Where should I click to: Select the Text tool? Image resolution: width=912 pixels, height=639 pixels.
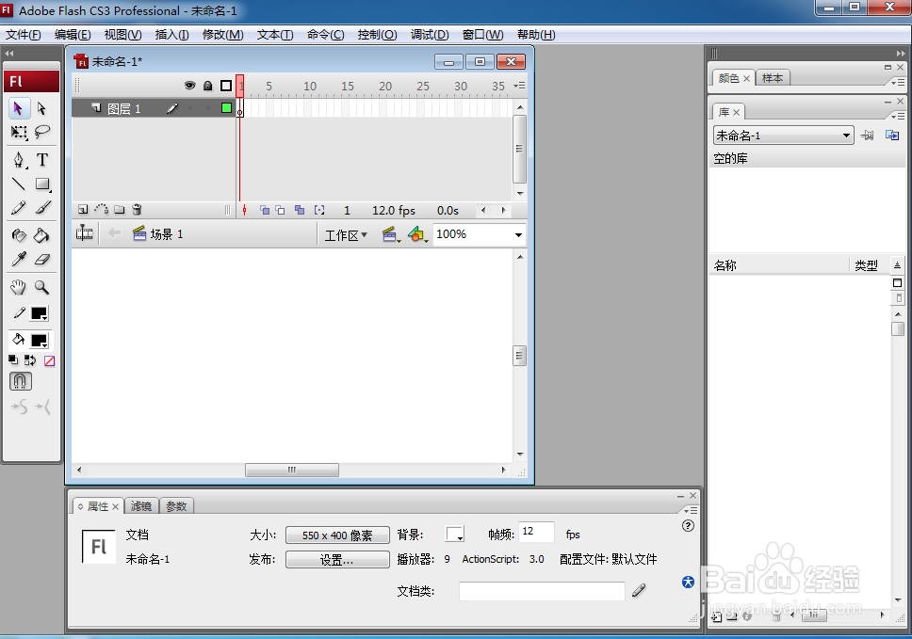[x=41, y=159]
